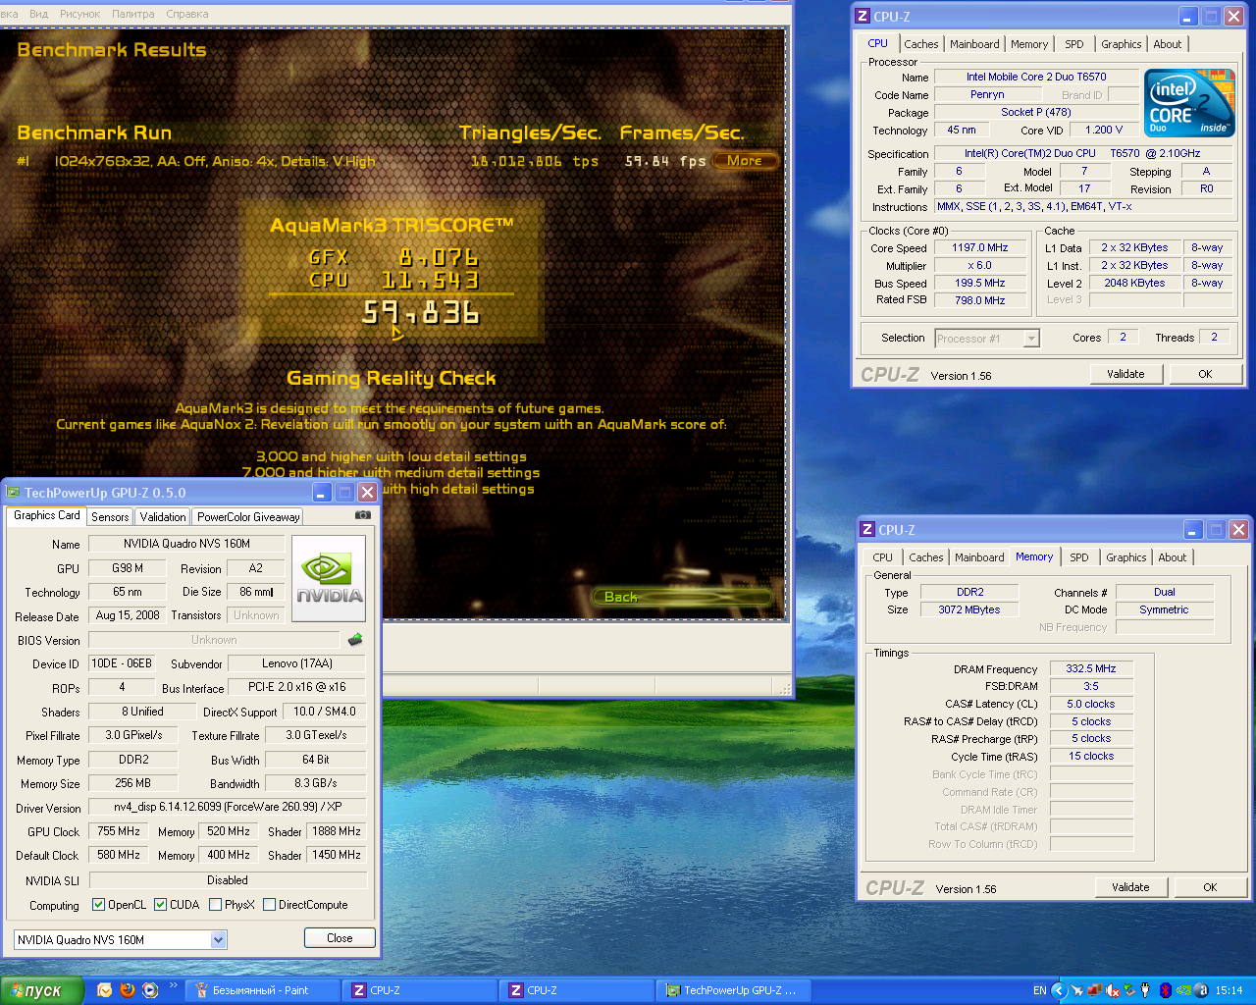The image size is (1256, 1005).
Task: Open the Bluetooth tray icon
Action: [1165, 990]
